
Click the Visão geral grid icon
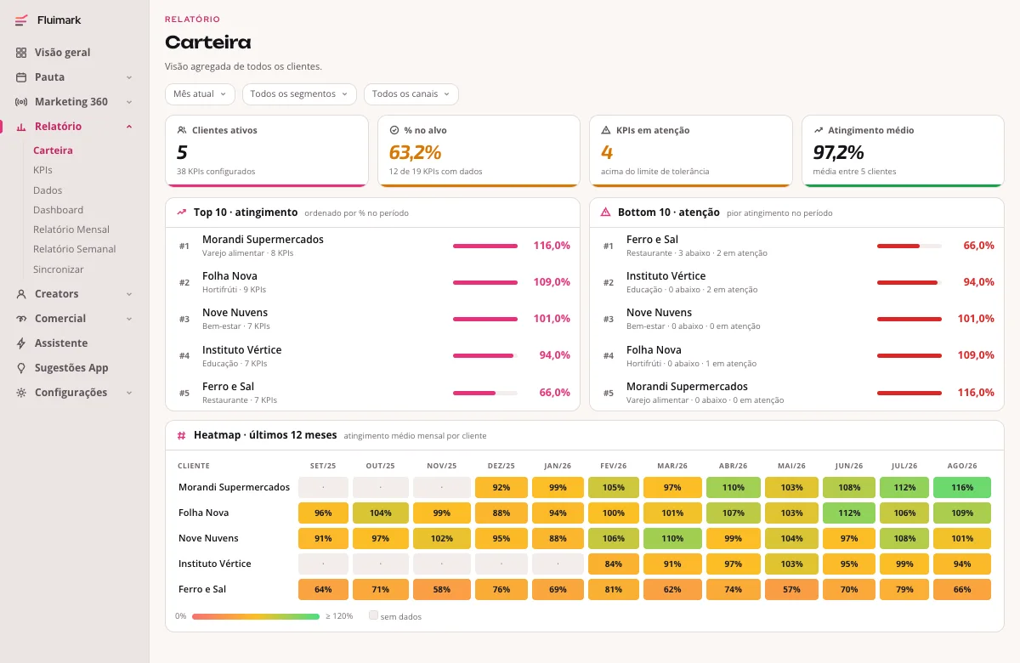(21, 53)
